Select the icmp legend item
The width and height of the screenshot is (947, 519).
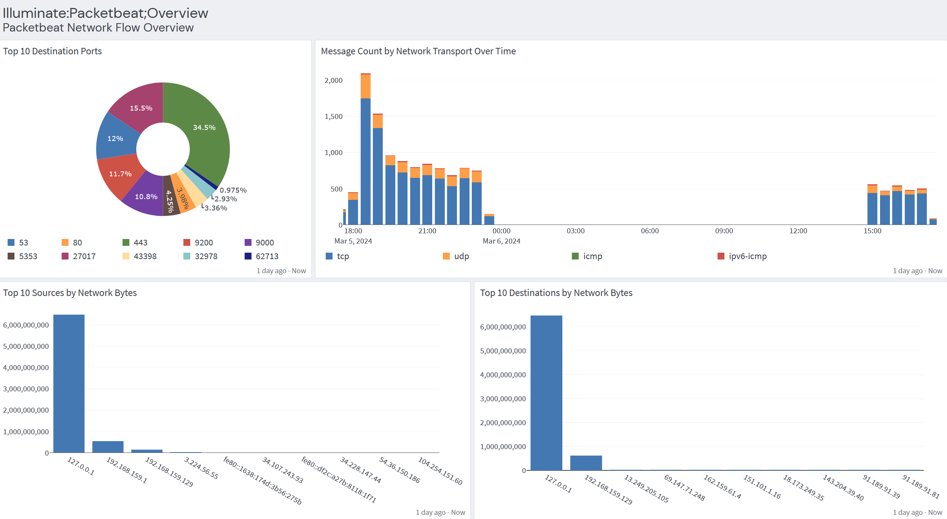click(x=587, y=256)
